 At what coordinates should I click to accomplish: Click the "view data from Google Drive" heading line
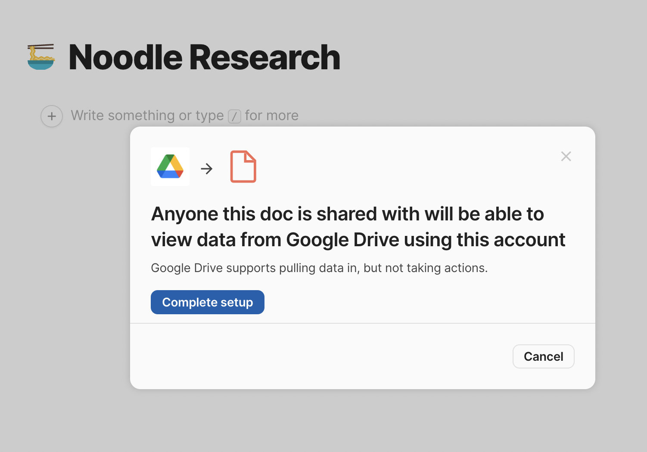point(358,240)
